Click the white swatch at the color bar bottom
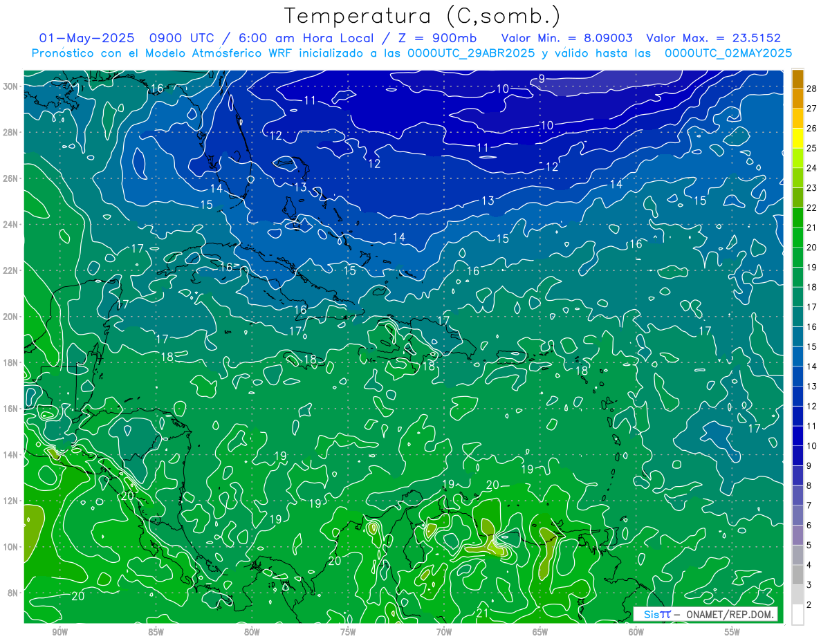Screen dimensions: 830x641 click(797, 615)
